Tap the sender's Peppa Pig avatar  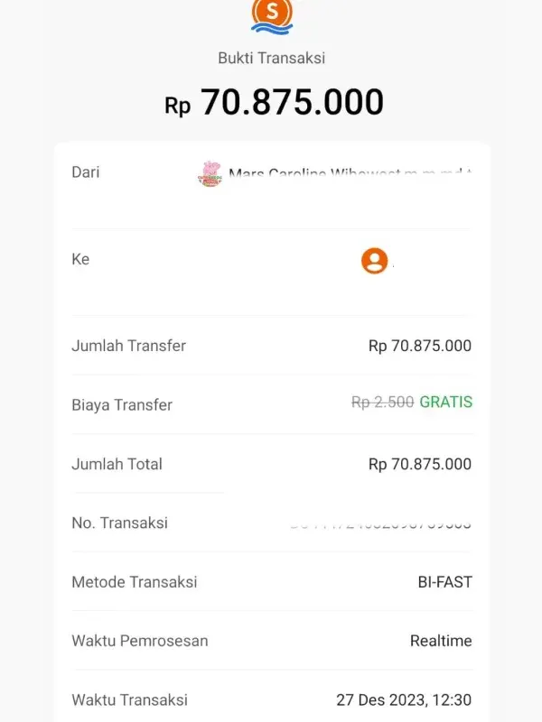pyautogui.click(x=210, y=174)
